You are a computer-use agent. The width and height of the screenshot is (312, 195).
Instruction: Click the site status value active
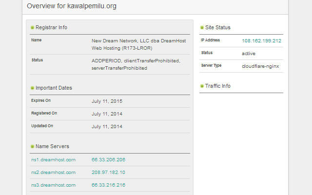249,54
